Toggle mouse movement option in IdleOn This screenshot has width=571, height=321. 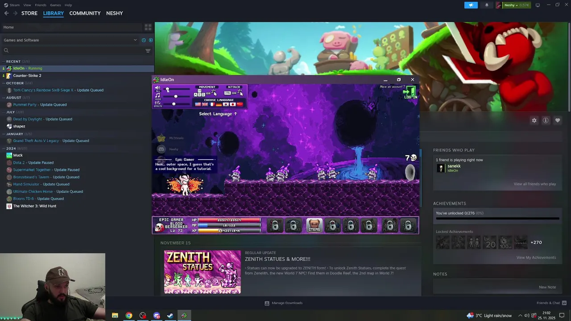coord(214,93)
